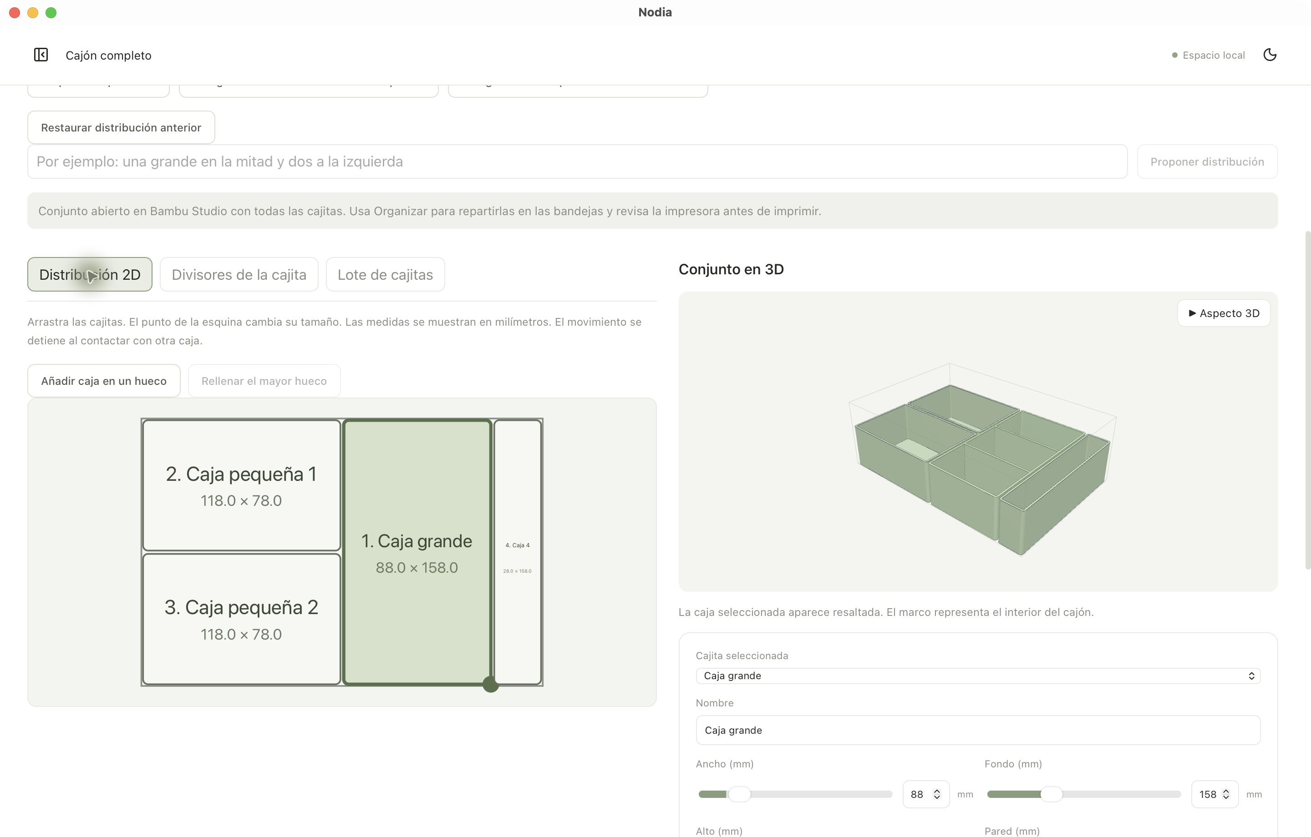This screenshot has height=837, width=1311.
Task: Click Restaurar distribución anterior button
Action: pos(121,127)
